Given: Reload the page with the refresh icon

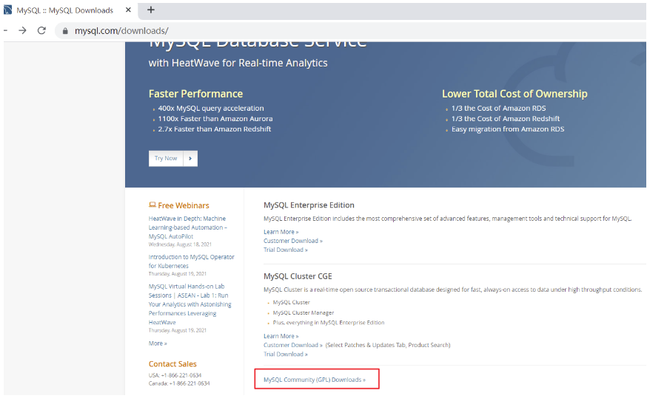Looking at the screenshot, I should point(41,30).
